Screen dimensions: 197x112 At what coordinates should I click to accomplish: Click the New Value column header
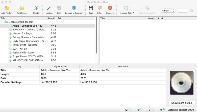[123, 66]
